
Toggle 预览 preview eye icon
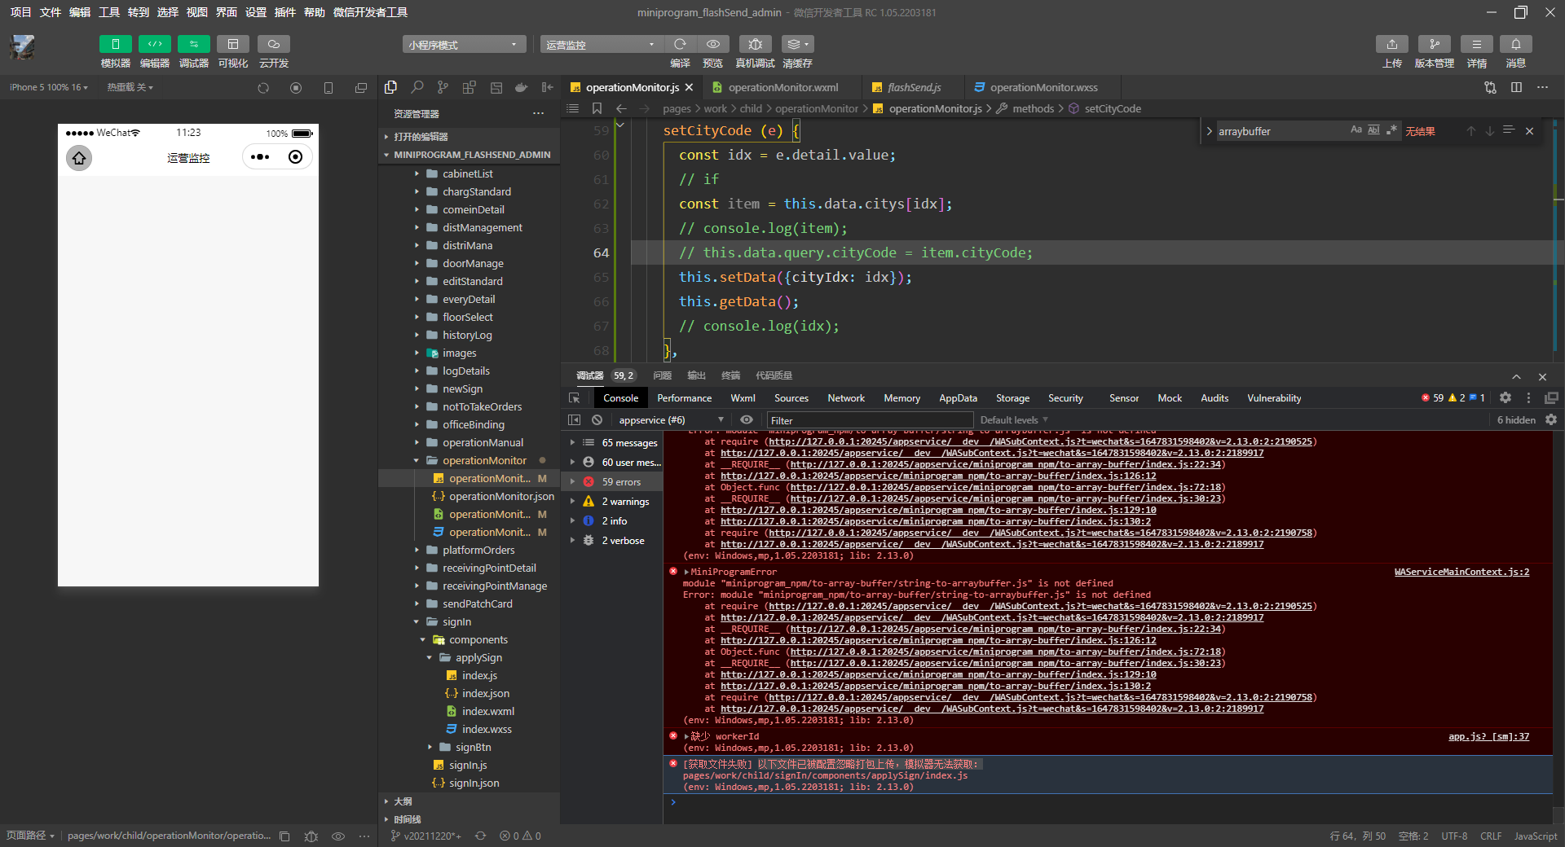[713, 44]
